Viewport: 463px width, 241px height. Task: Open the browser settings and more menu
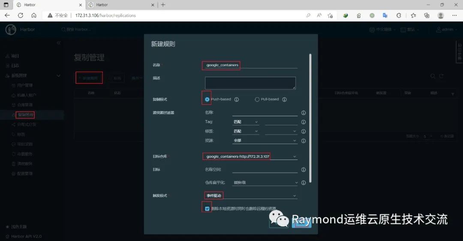click(x=454, y=15)
